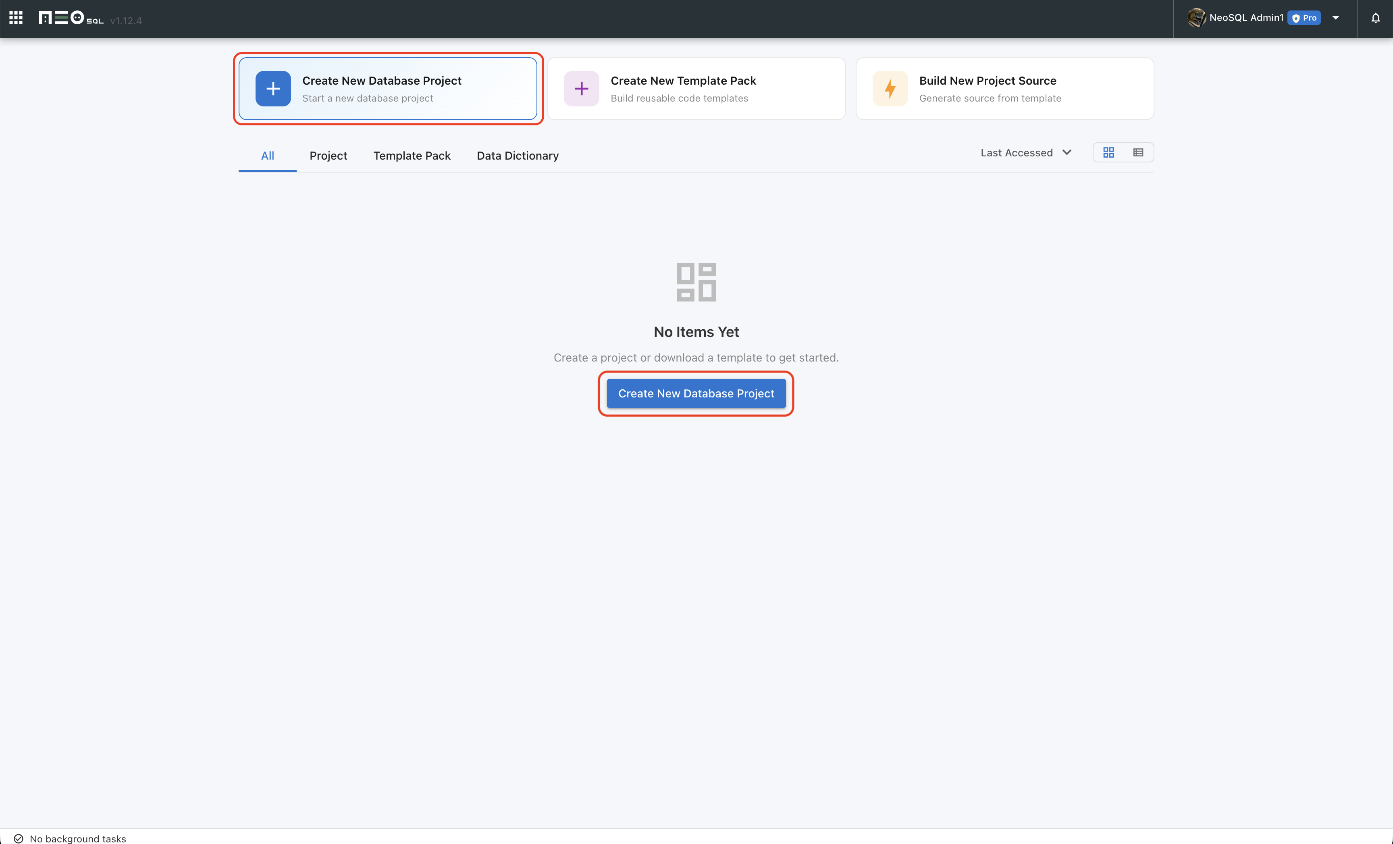Click the background tasks check icon
This screenshot has height=844, width=1393.
tap(19, 838)
